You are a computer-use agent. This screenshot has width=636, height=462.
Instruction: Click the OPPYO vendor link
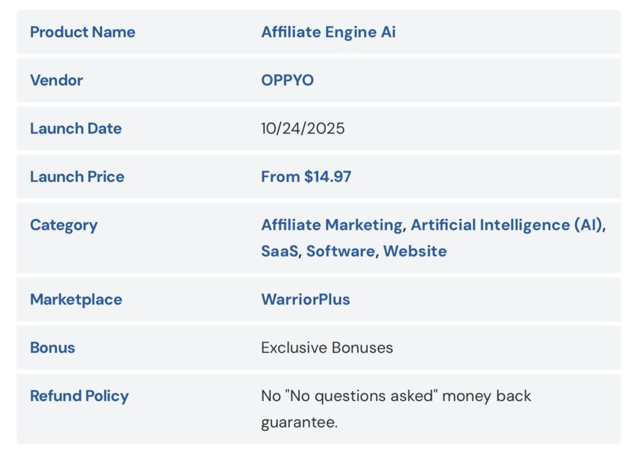(287, 80)
